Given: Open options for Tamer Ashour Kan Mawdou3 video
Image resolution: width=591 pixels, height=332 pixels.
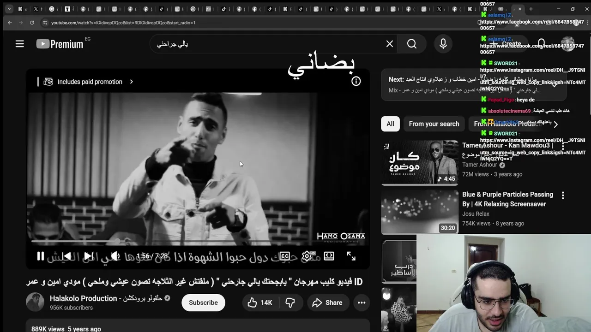Looking at the screenshot, I should point(563,146).
